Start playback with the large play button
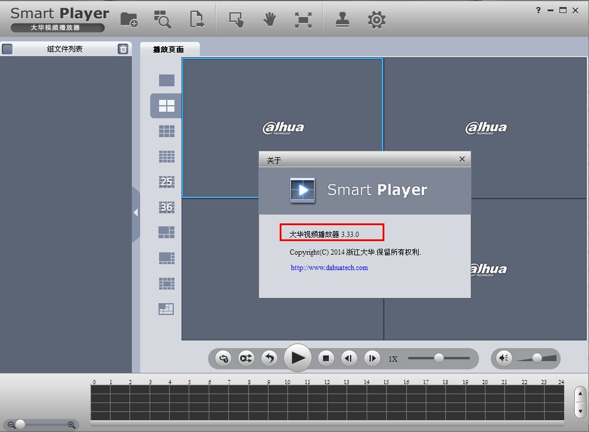 pos(298,358)
